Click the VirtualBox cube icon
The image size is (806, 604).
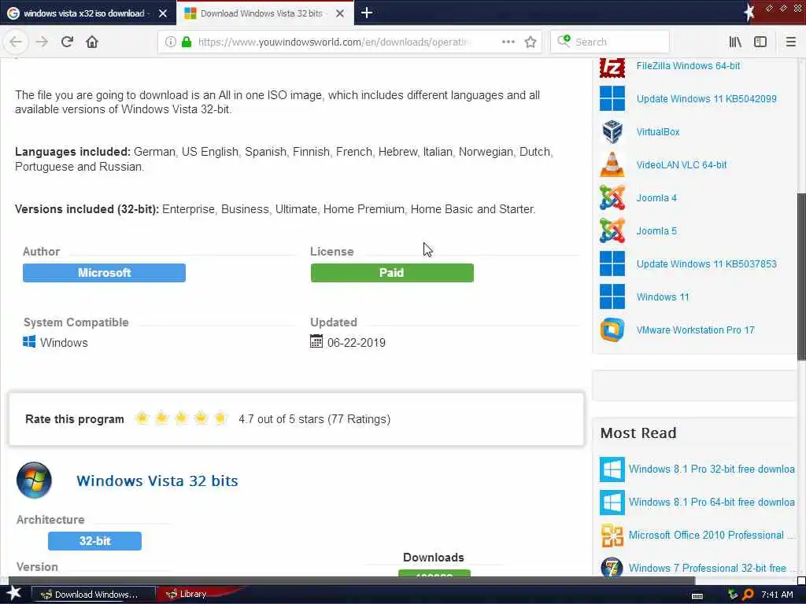point(612,132)
